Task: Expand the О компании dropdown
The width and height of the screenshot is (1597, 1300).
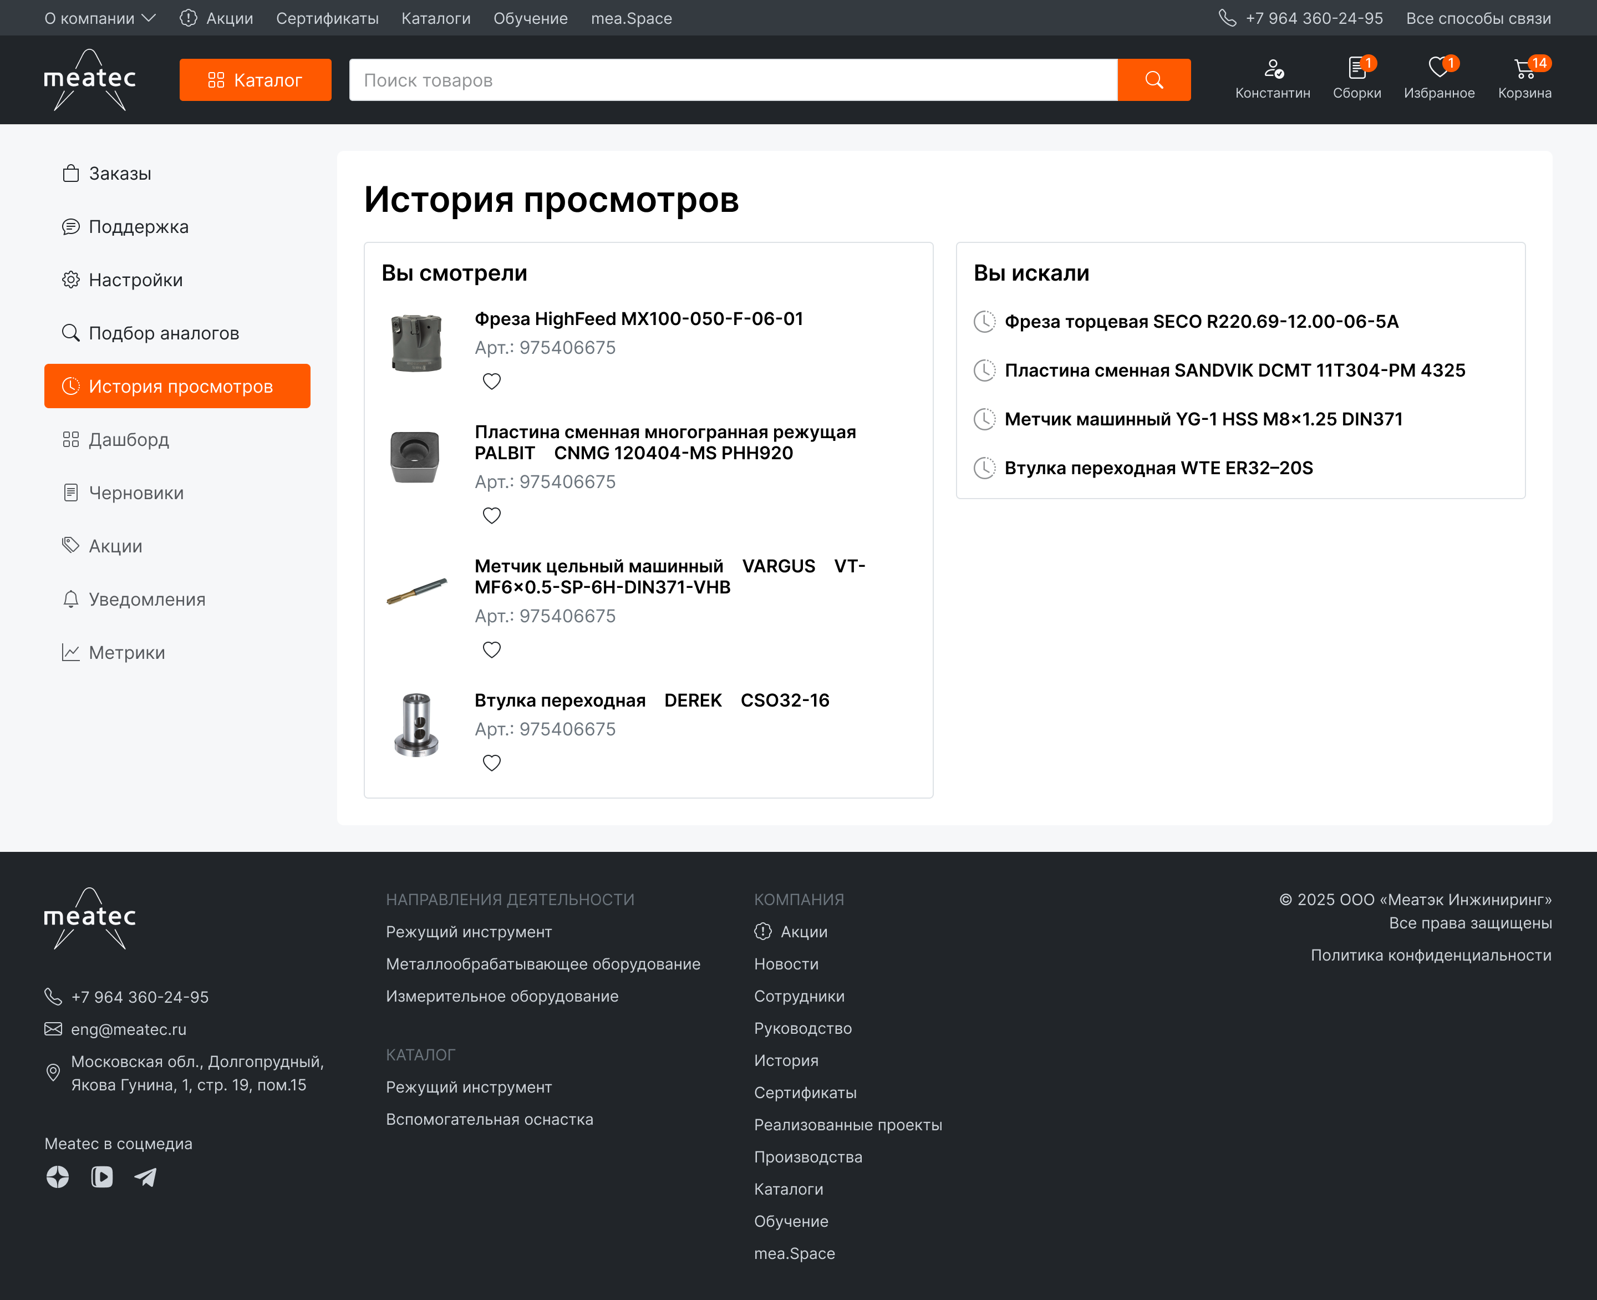Action: [100, 18]
